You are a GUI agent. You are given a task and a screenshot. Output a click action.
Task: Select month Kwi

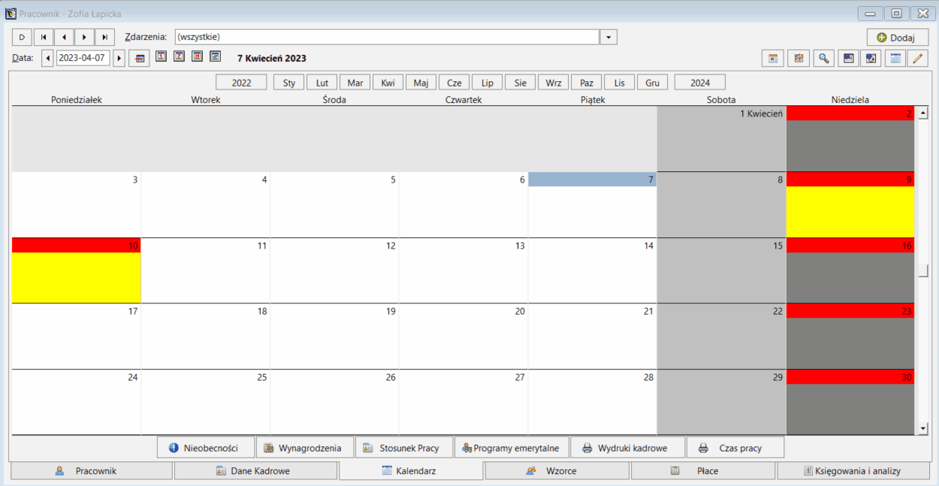click(388, 83)
